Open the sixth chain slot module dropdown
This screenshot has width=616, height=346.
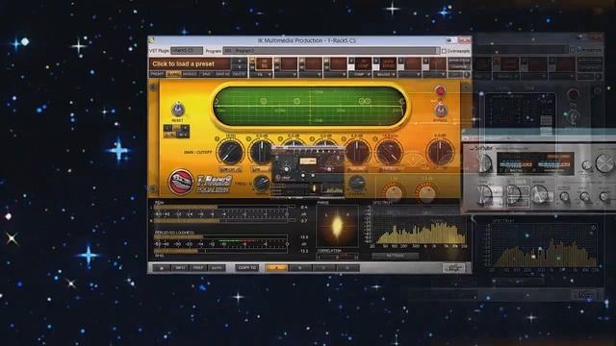[384, 74]
